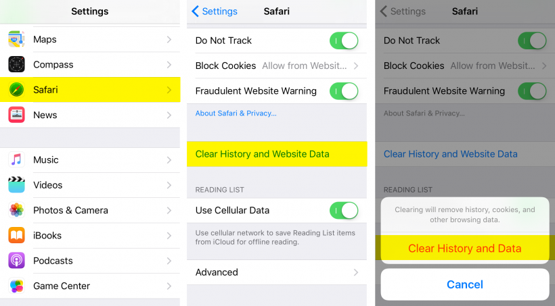Tap the iBooks app icon
Screen dimensions: 555x306
coord(17,235)
